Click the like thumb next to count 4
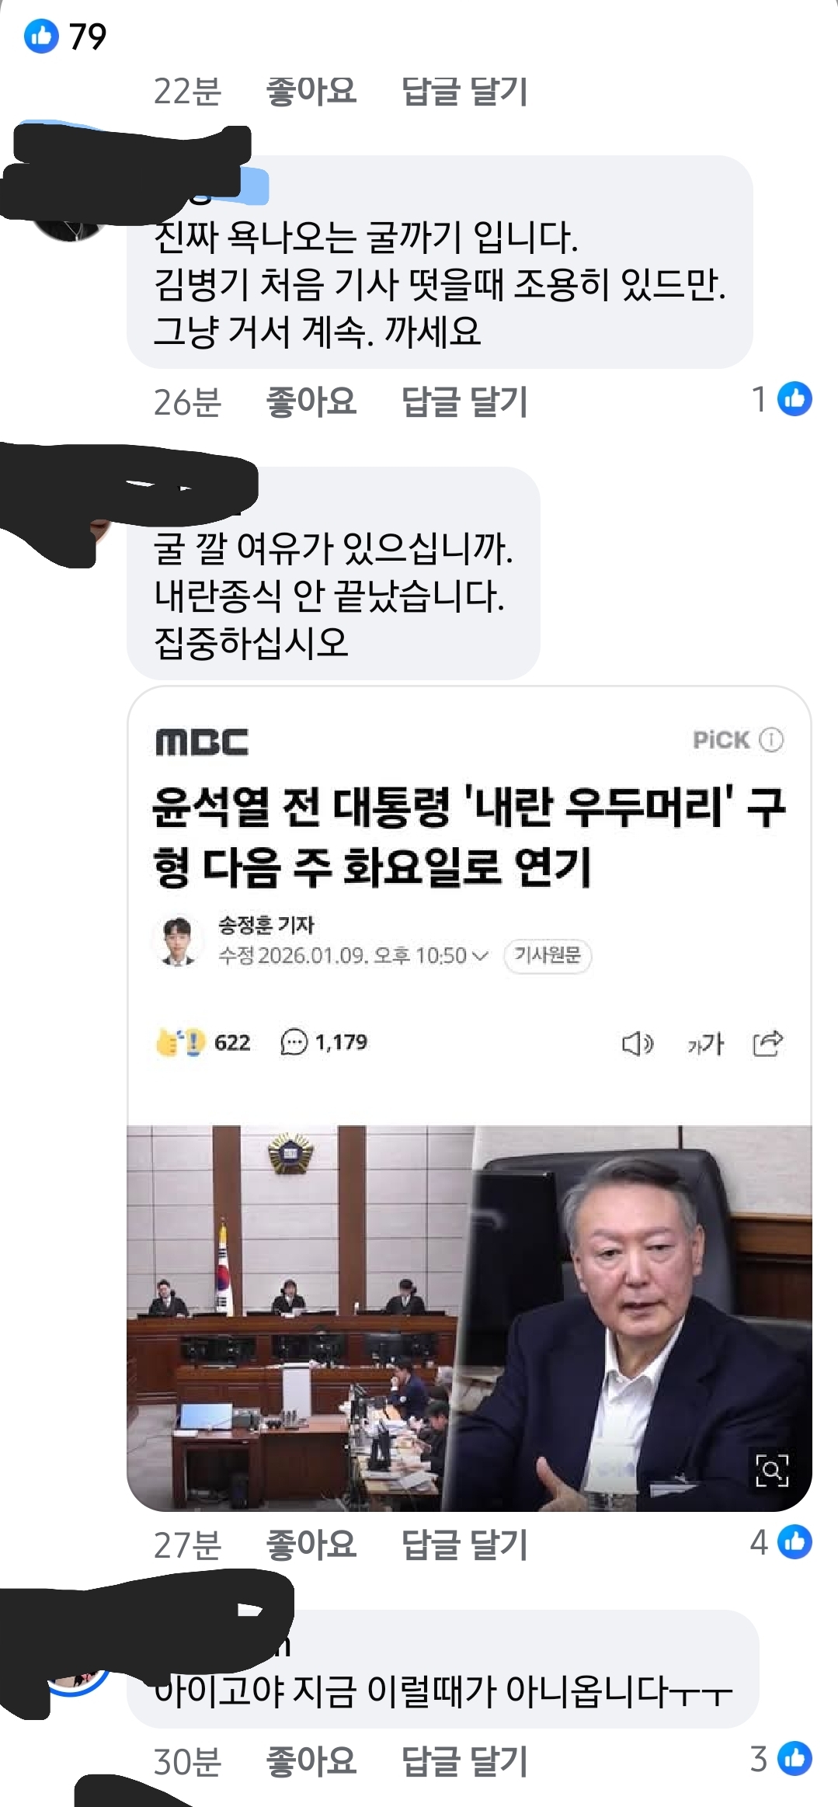 [x=795, y=1541]
